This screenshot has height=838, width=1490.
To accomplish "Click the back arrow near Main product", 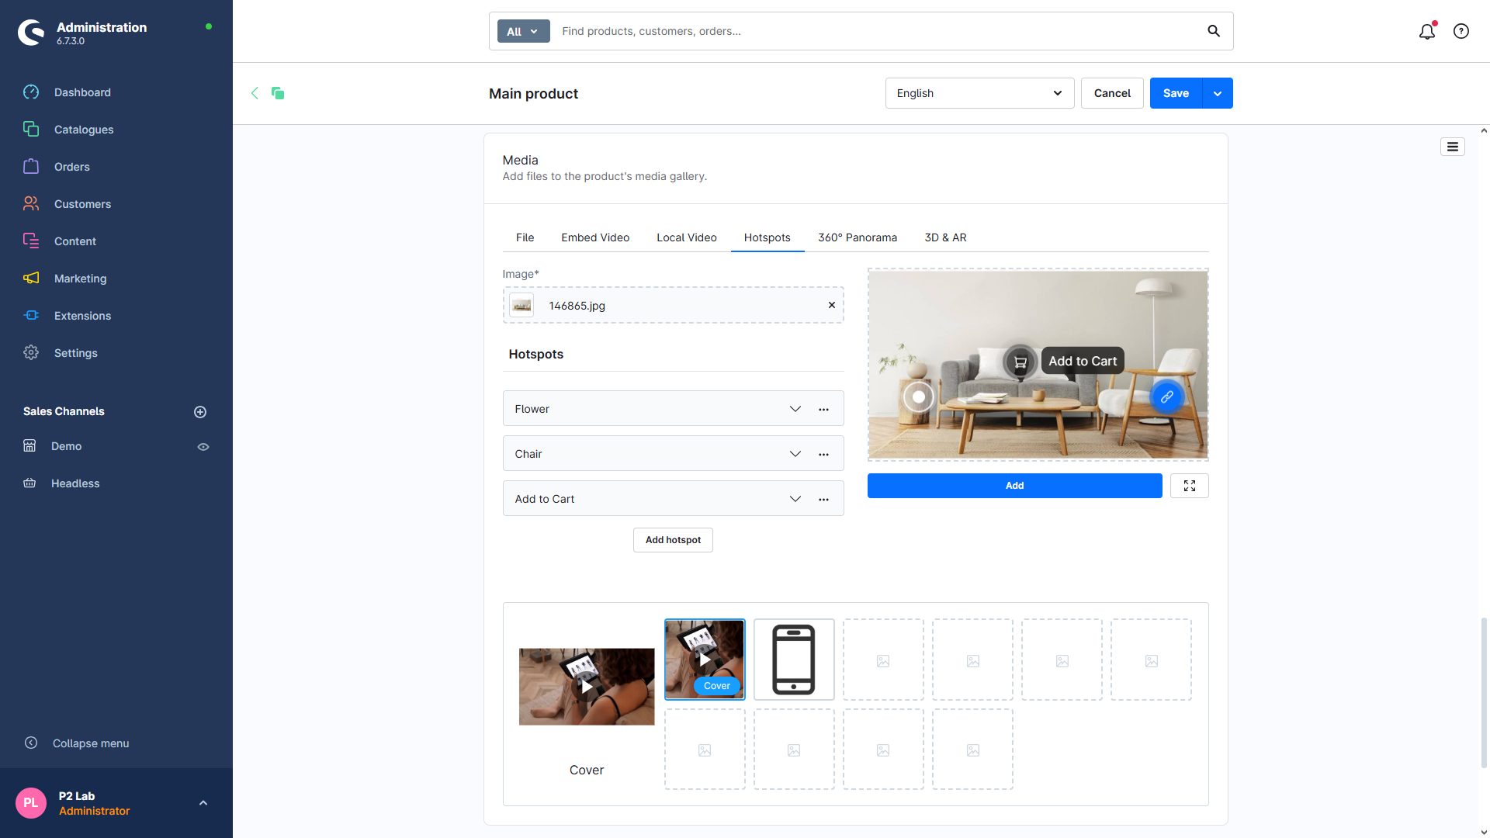I will (x=255, y=93).
